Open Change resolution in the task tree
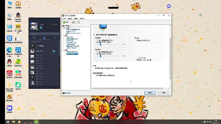The width and height of the screenshot is (221, 124). click(x=70, y=37)
